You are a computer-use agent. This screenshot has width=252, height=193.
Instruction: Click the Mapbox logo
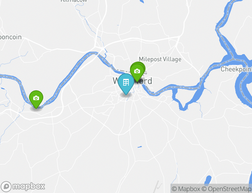pyautogui.click(x=23, y=186)
